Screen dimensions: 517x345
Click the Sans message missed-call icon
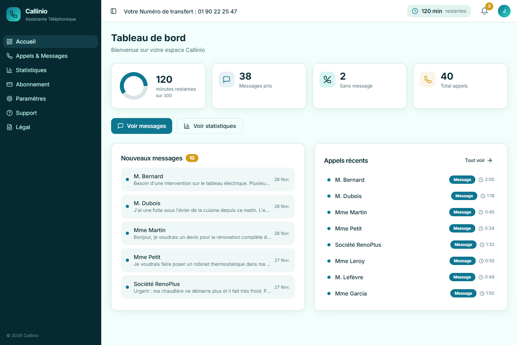click(327, 80)
